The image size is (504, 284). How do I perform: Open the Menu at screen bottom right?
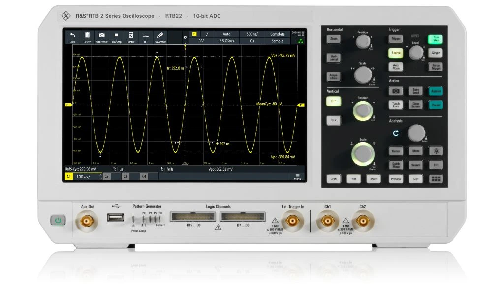coord(297,176)
